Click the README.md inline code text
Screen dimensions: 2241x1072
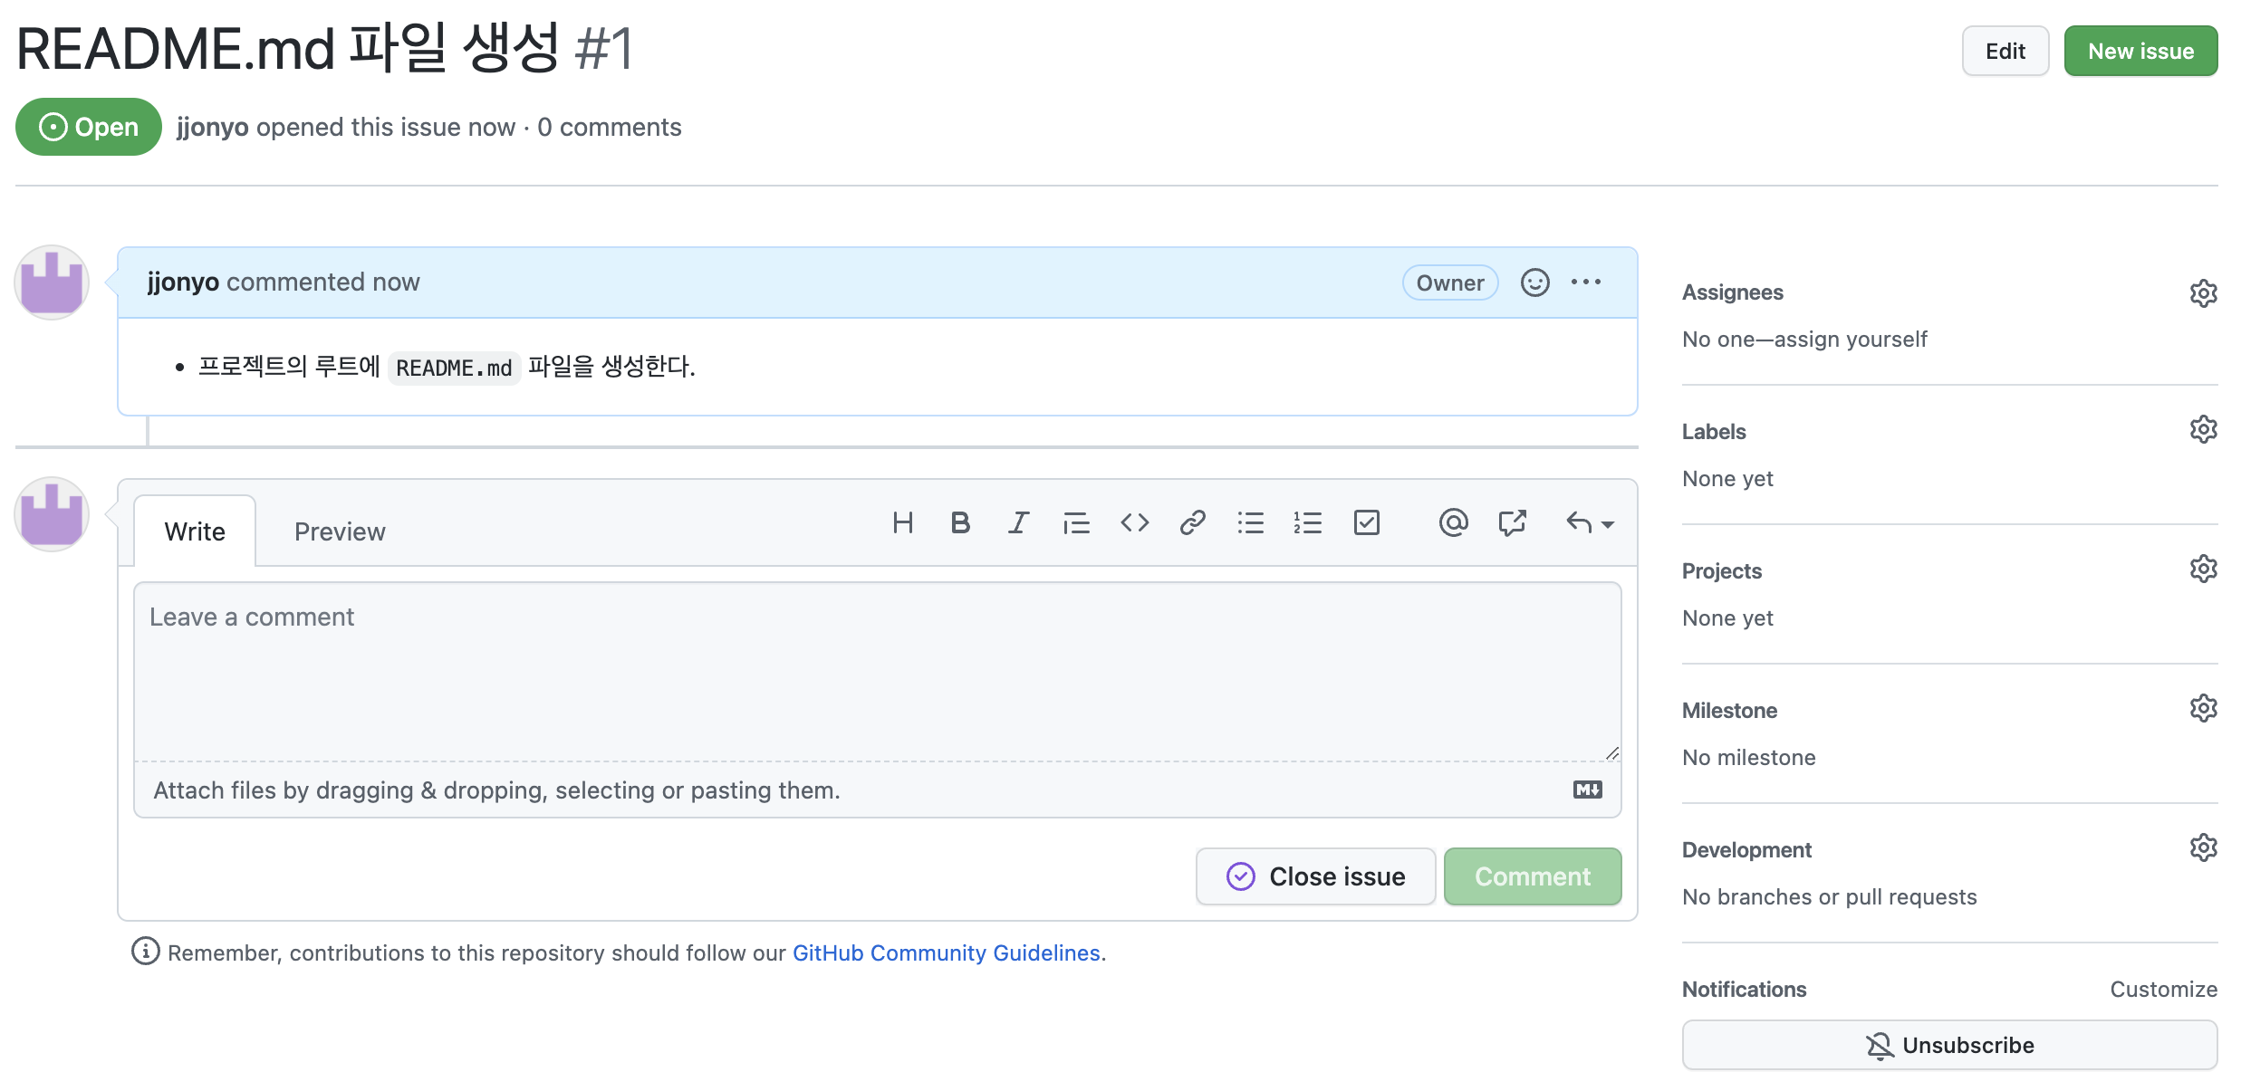coord(454,368)
